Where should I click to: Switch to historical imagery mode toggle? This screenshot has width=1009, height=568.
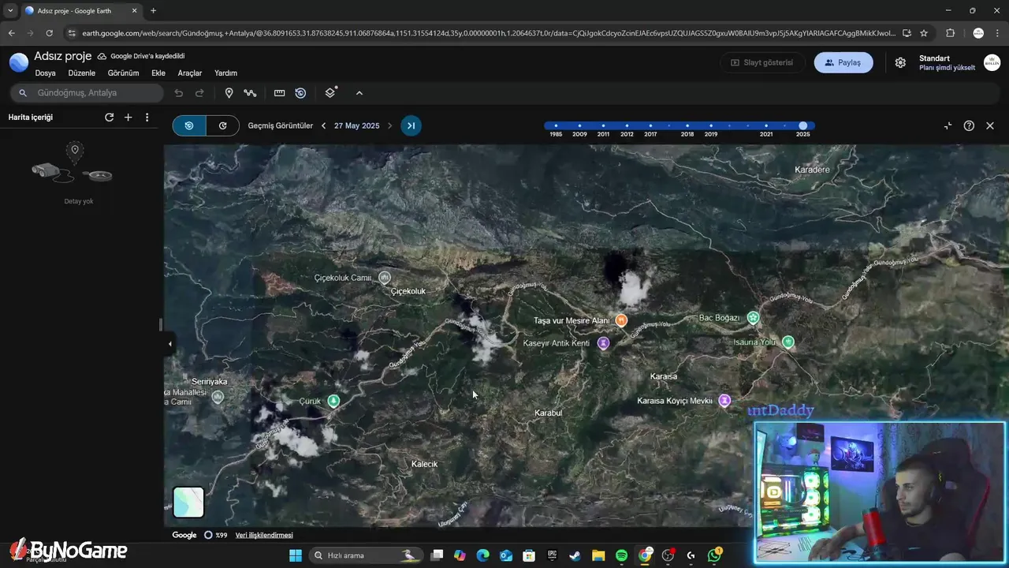(189, 125)
